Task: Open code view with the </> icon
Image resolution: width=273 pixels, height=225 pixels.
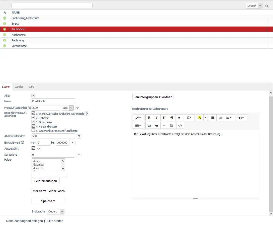Action: 180,126
